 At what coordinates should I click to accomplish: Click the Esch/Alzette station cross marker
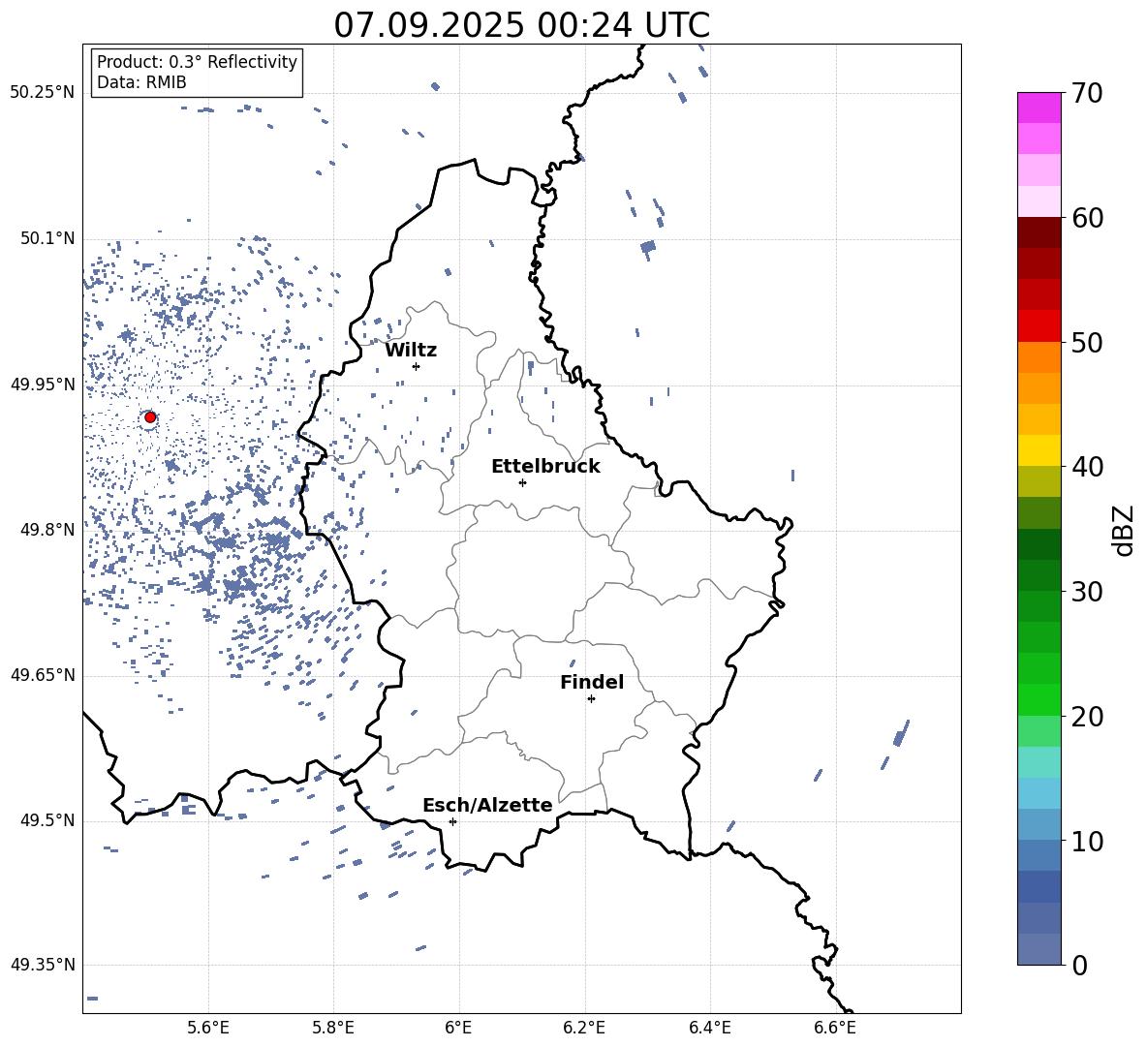click(x=452, y=821)
